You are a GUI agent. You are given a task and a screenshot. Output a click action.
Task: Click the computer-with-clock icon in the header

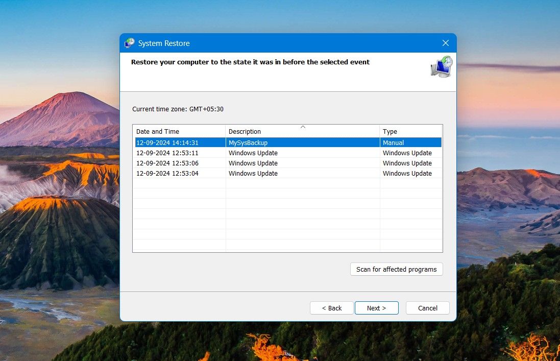click(x=441, y=67)
